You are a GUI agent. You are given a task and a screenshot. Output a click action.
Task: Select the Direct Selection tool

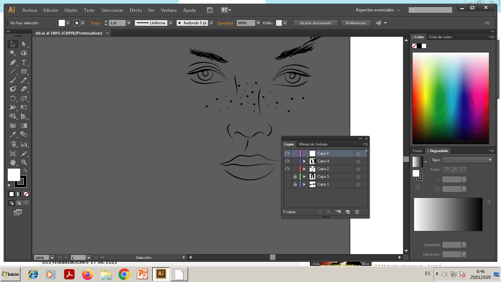pyautogui.click(x=24, y=44)
